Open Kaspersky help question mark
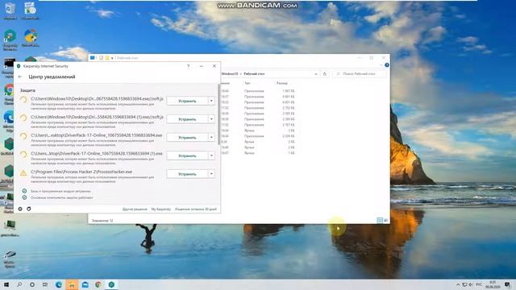 click(x=188, y=66)
